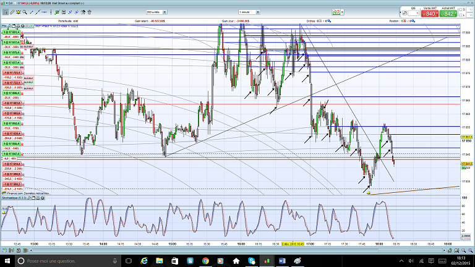Open the chart objects check tool
The width and height of the screenshot is (475, 267).
(x=57, y=12)
